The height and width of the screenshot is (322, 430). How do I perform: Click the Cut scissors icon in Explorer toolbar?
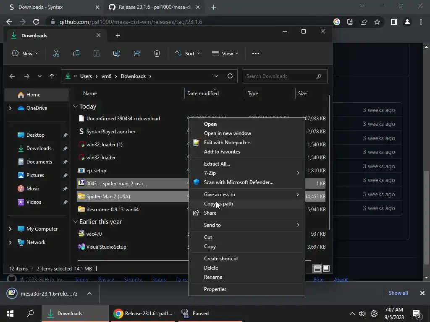pos(56,53)
